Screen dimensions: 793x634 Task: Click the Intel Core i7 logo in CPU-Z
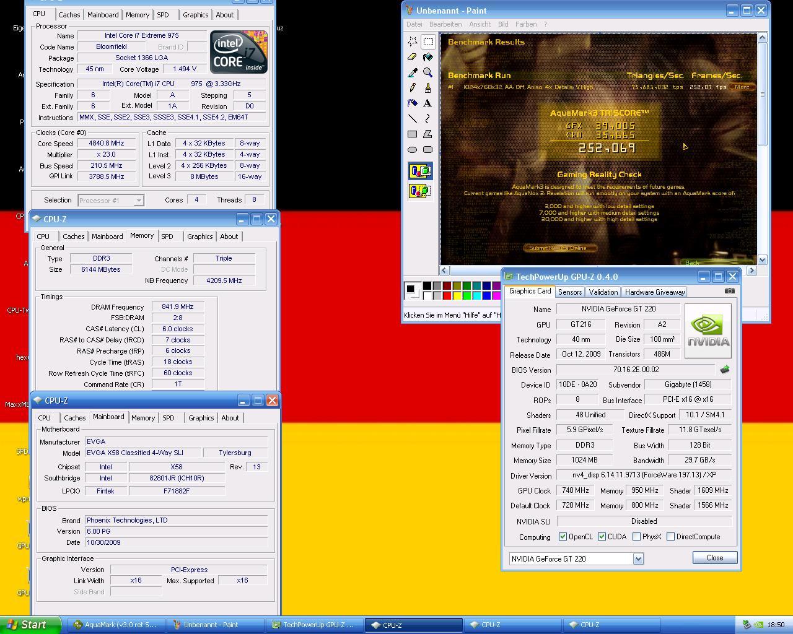tap(239, 51)
